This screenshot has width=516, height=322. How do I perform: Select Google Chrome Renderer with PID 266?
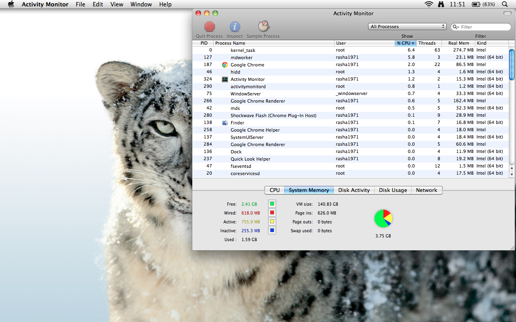click(350, 101)
